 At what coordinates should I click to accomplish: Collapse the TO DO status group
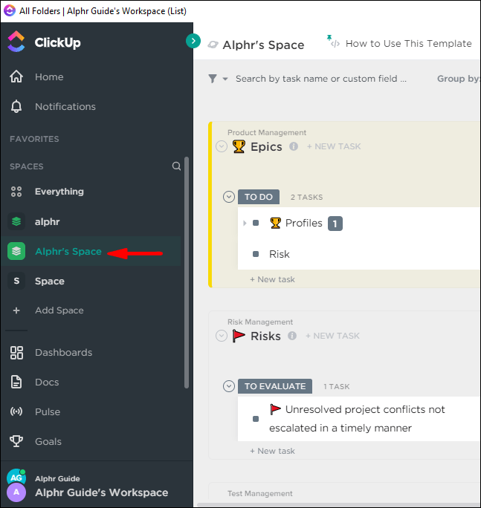click(229, 197)
